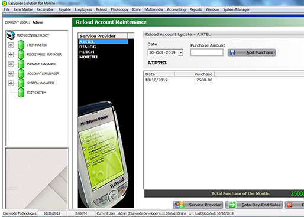Click the green cylinder icon beside Receivable Manager
The image size is (304, 217).
pyautogui.click(x=21, y=54)
